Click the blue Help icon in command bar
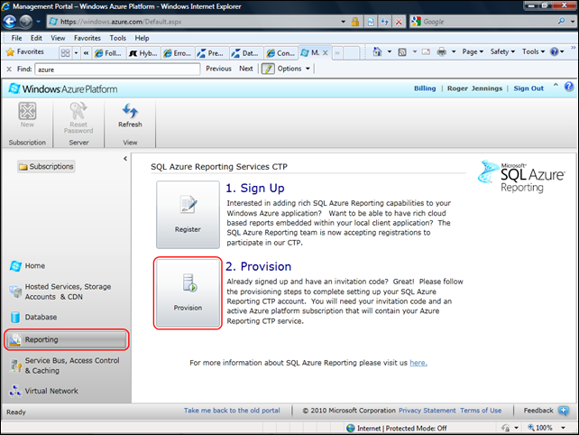Image resolution: width=579 pixels, height=435 pixels. (555, 51)
